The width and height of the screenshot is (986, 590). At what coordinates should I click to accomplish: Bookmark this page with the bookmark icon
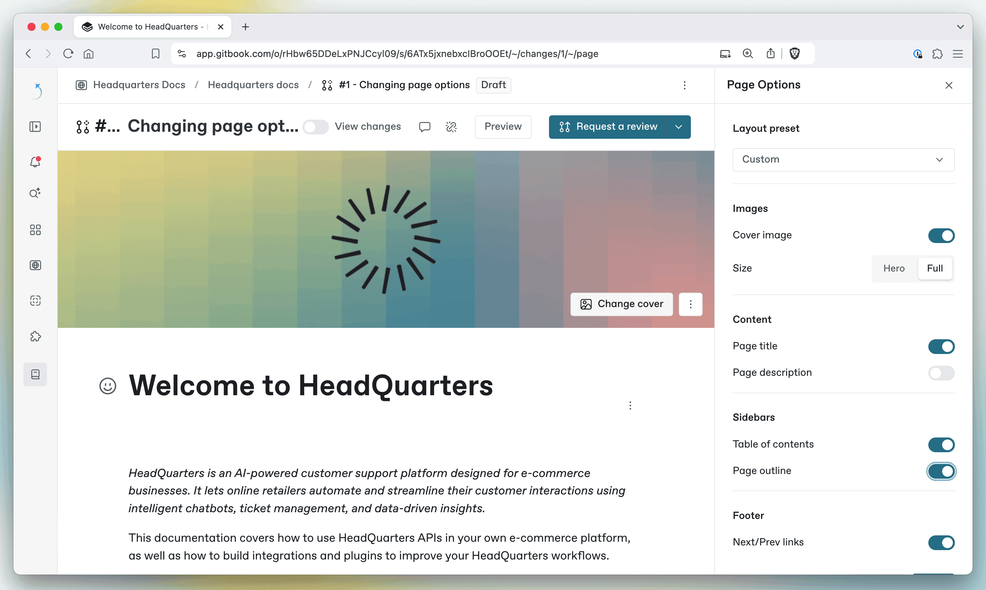[156, 54]
